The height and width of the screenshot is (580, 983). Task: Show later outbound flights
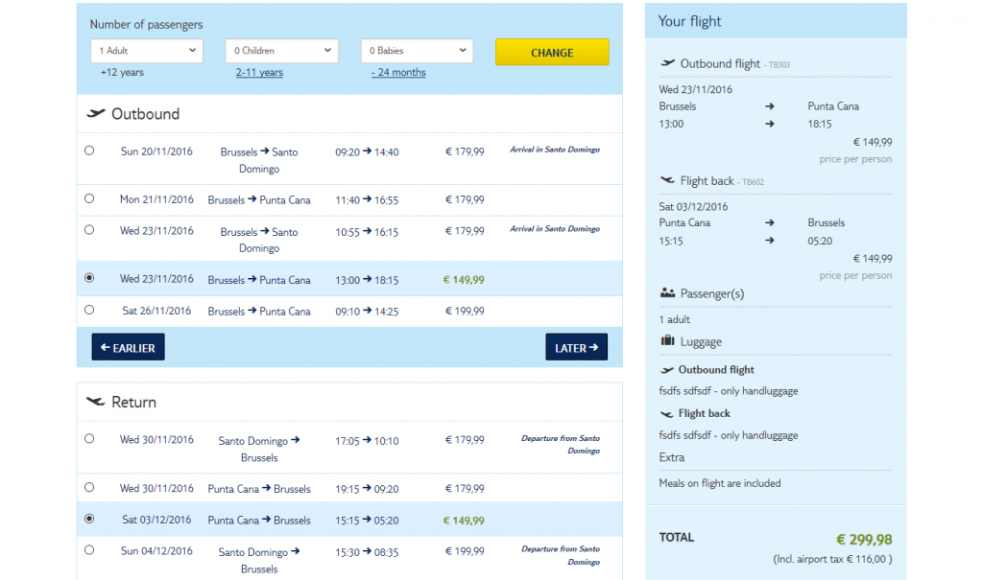(576, 348)
